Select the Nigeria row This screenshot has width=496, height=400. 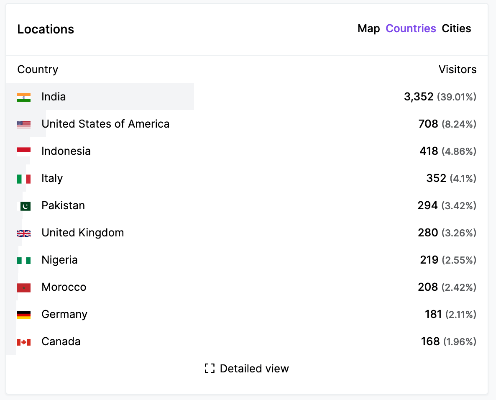(x=167, y=260)
